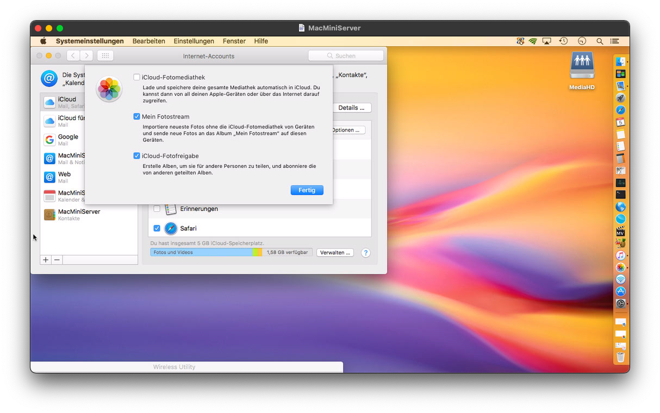Disable the iCloud-Fotofreigabe checkbox

(137, 156)
